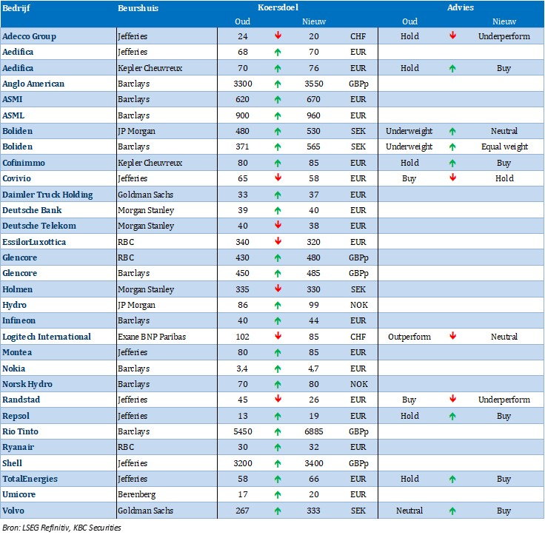Select the Bedrijf column header

tap(18, 7)
